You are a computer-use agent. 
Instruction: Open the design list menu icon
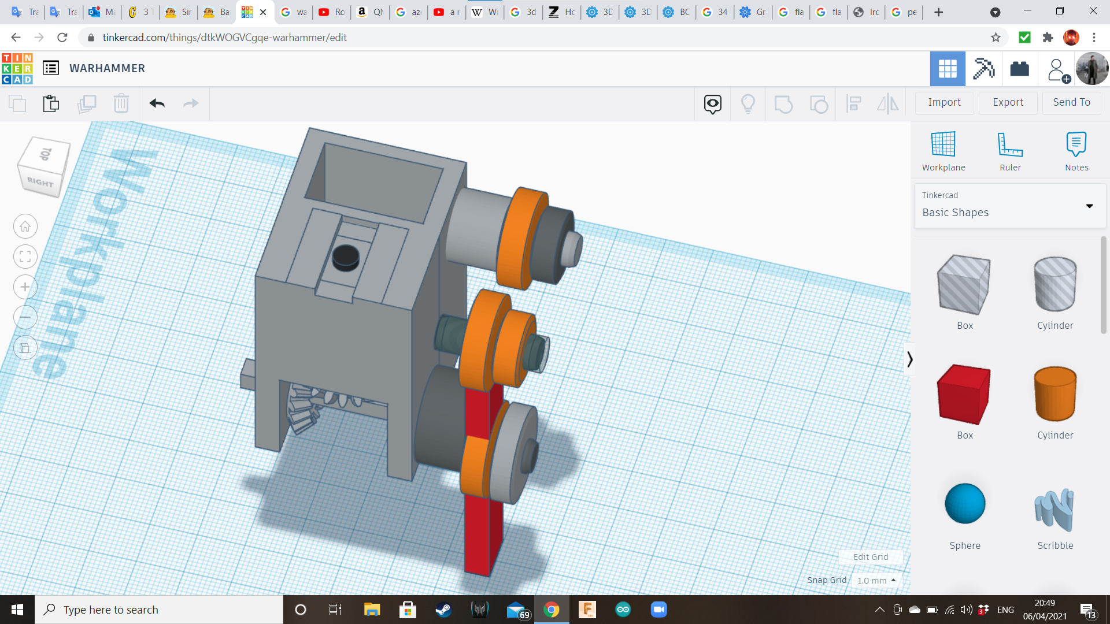point(51,68)
